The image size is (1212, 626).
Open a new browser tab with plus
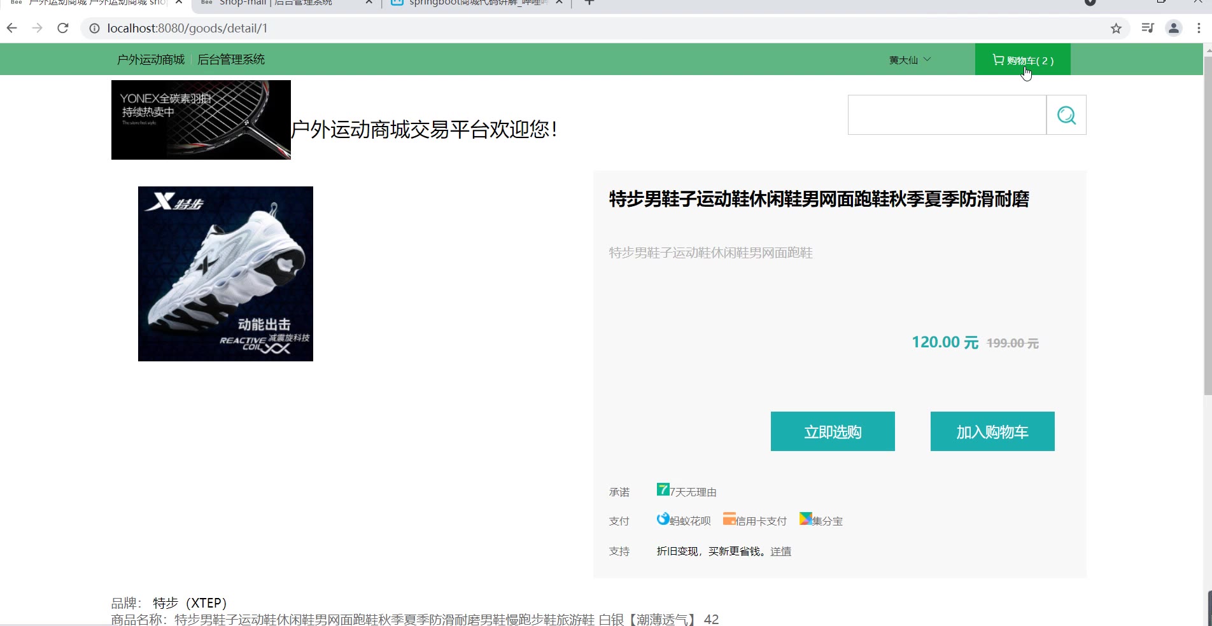click(589, 3)
